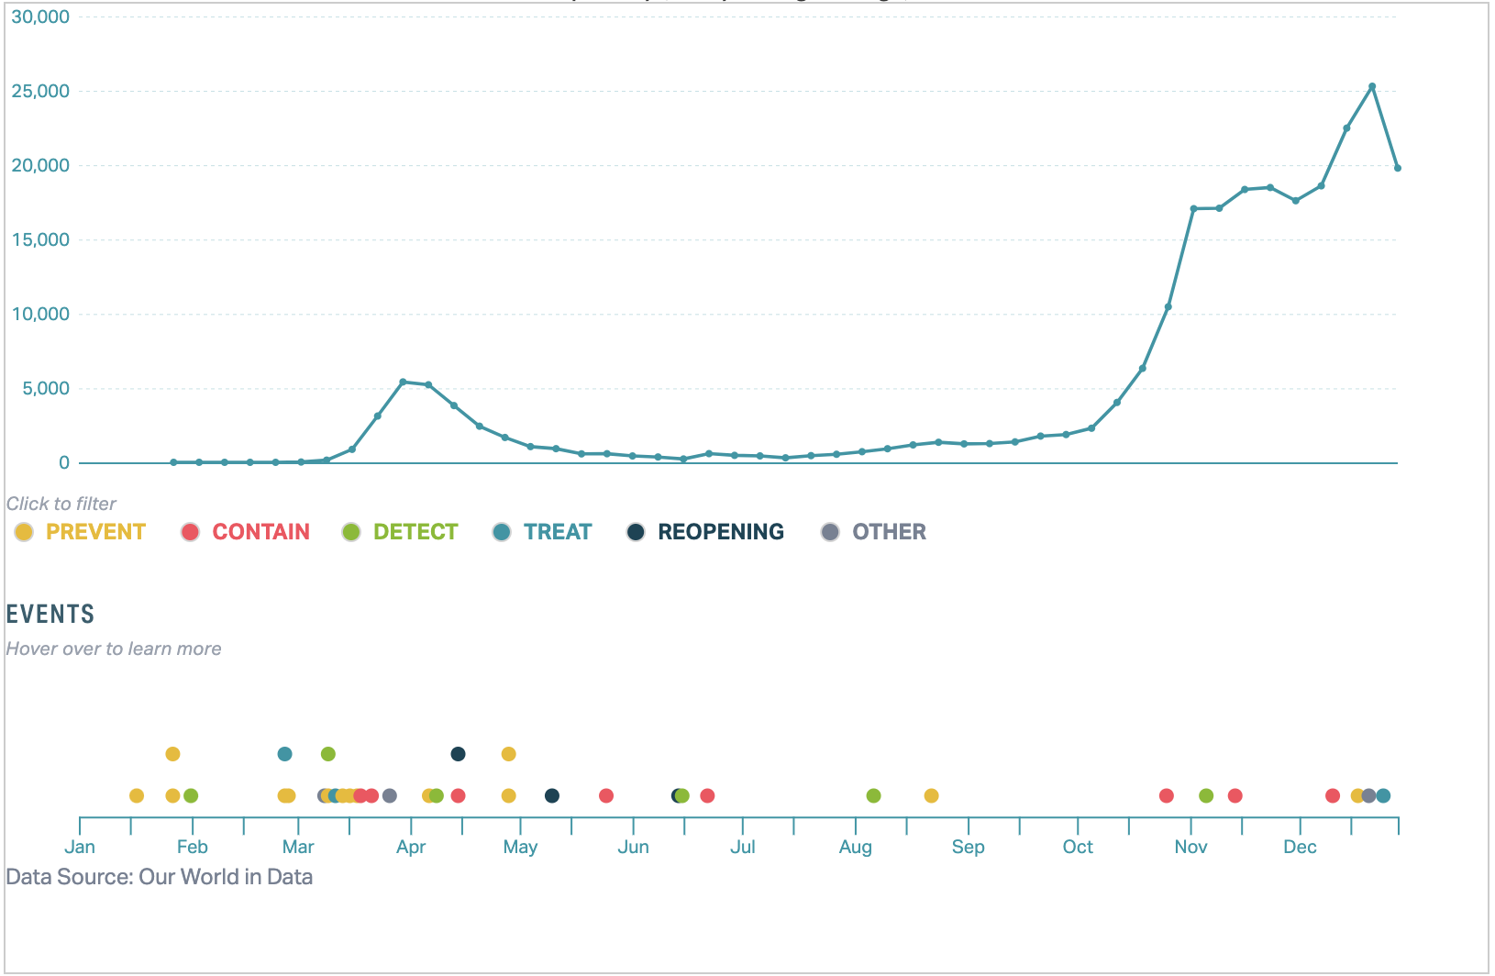1495x976 pixels.
Task: Click the REOPENING legend label
Action: coord(720,532)
